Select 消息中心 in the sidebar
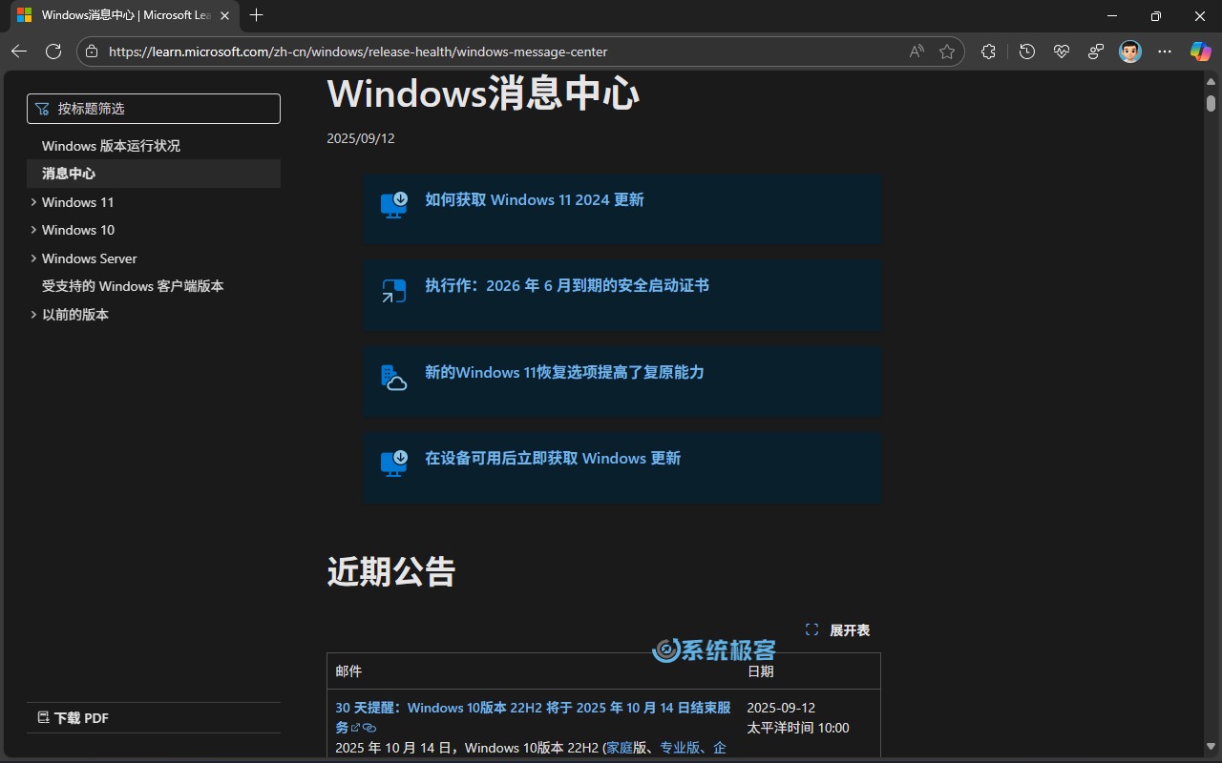The width and height of the screenshot is (1222, 763). tap(154, 174)
